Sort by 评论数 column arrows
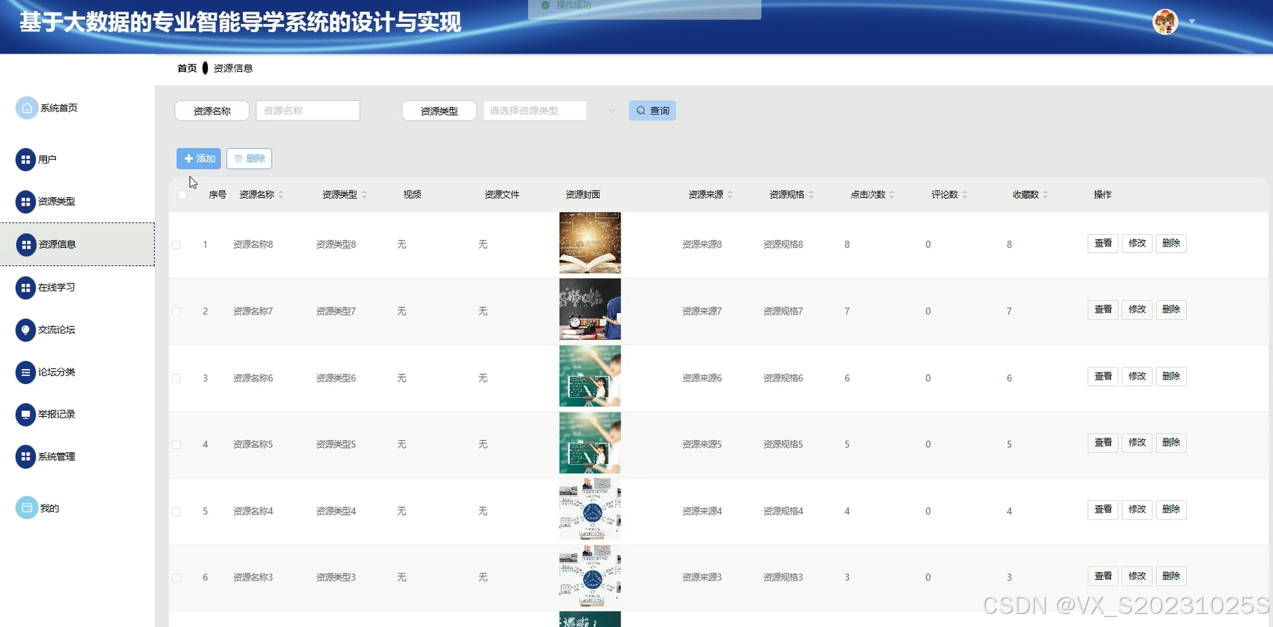 965,194
